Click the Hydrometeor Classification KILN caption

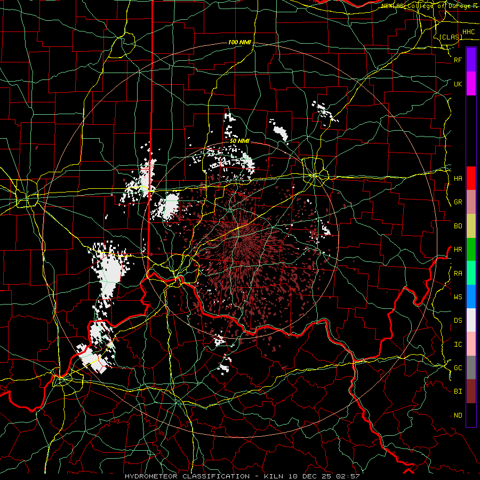pyautogui.click(x=242, y=476)
